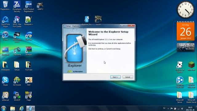Select the LifeFrame desktop icon
The image size is (197, 111).
pos(17,51)
